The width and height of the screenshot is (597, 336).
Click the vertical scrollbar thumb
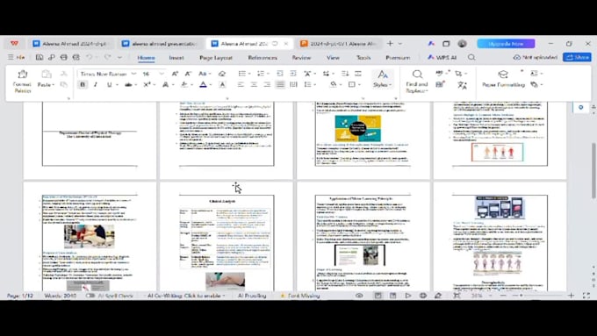tap(593, 170)
